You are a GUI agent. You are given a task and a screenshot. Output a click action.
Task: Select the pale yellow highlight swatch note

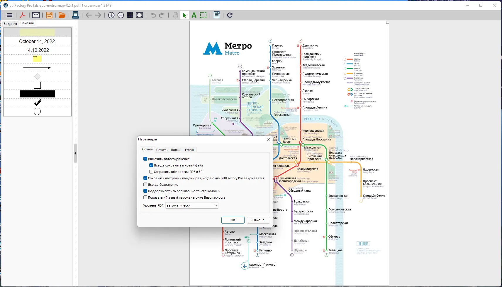(x=37, y=32)
